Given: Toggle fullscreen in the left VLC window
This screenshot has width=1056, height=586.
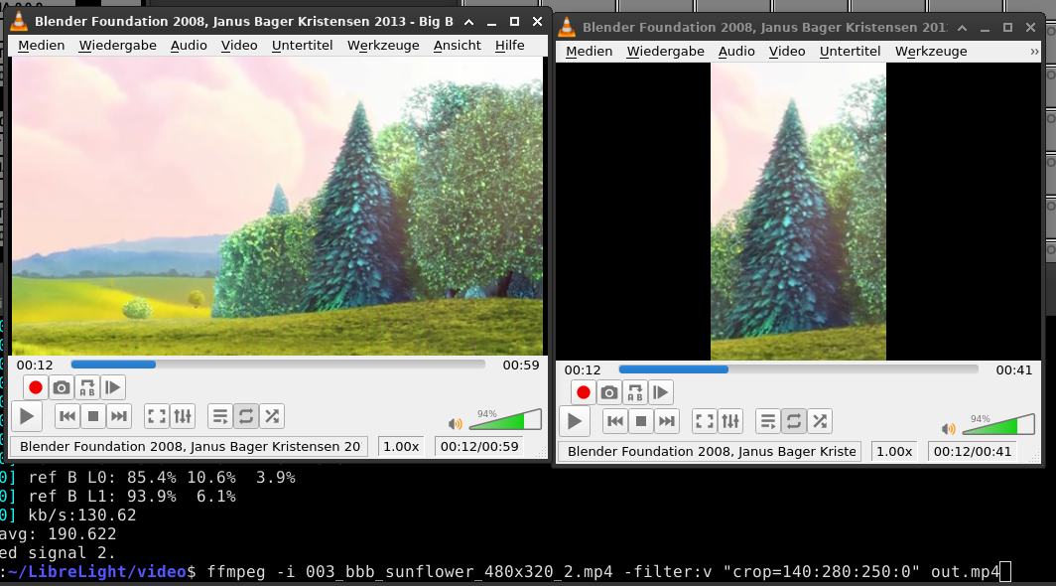Looking at the screenshot, I should 156,416.
